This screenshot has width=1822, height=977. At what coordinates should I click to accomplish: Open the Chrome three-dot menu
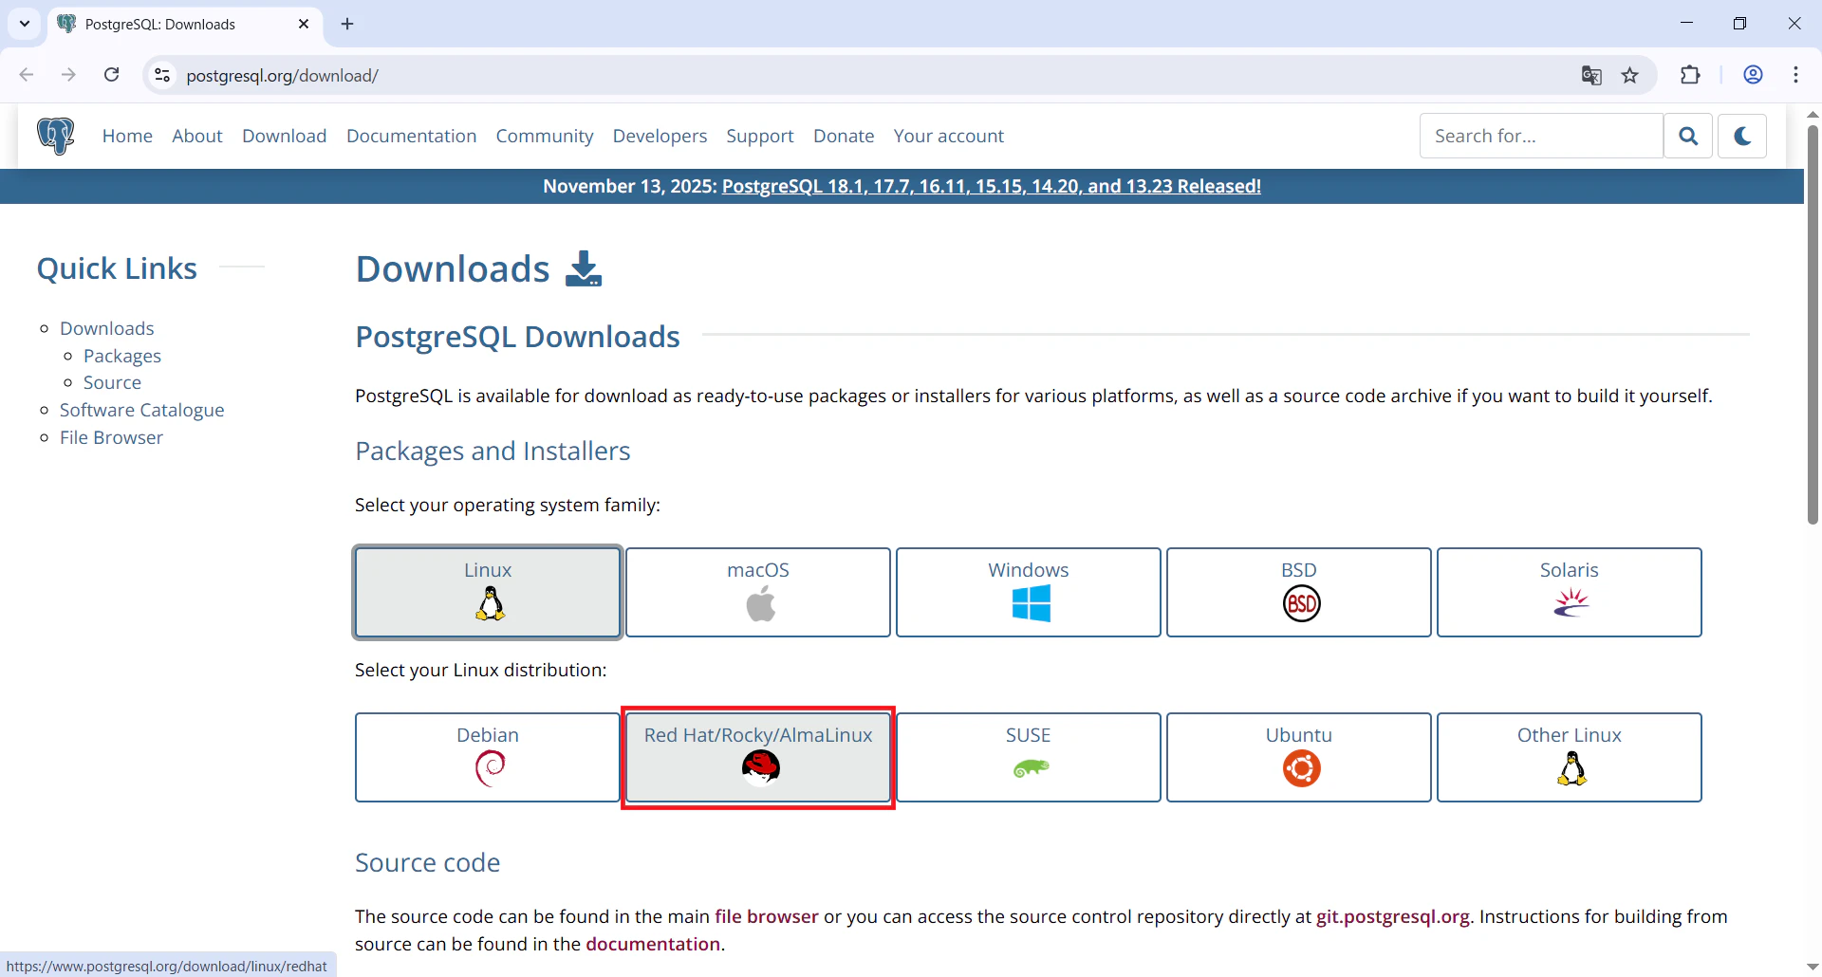[x=1796, y=75]
